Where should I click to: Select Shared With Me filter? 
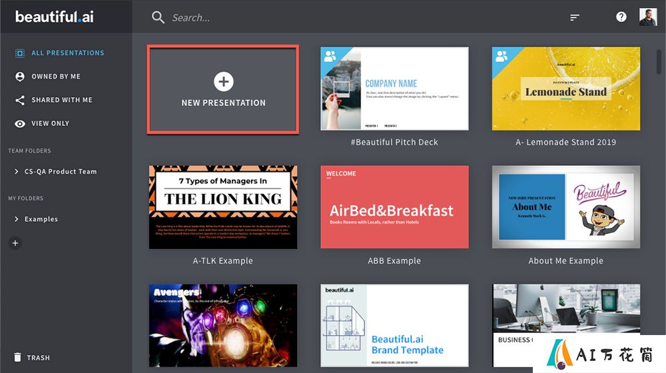pyautogui.click(x=61, y=100)
